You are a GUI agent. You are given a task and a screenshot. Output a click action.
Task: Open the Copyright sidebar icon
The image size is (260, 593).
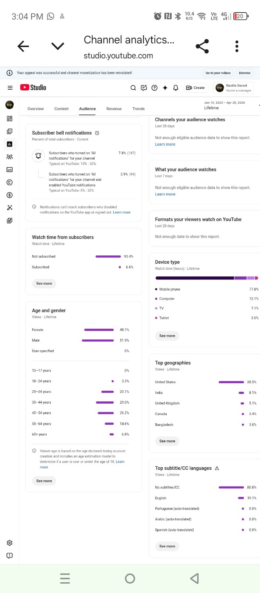(x=10, y=182)
